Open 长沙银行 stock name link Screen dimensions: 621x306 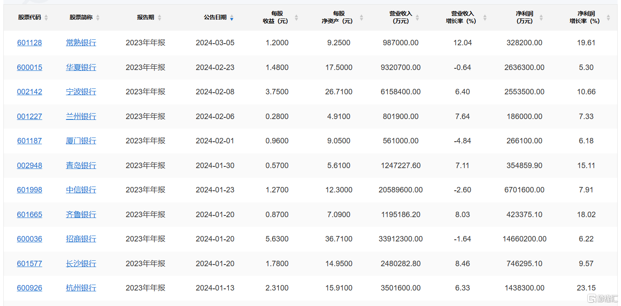(x=81, y=264)
